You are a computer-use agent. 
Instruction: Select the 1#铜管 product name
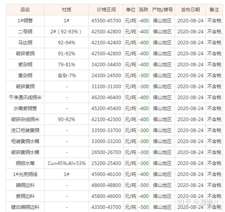tap(25, 21)
